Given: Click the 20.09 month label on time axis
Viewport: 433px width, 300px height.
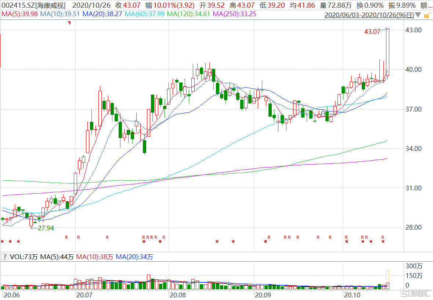Looking at the screenshot, I should (x=263, y=295).
